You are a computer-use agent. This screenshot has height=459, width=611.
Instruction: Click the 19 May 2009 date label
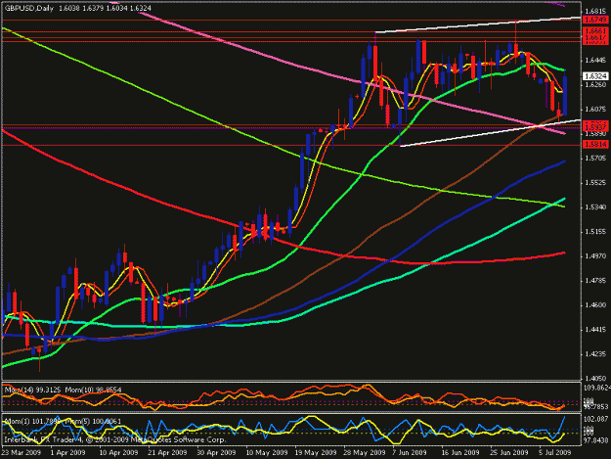(316, 452)
